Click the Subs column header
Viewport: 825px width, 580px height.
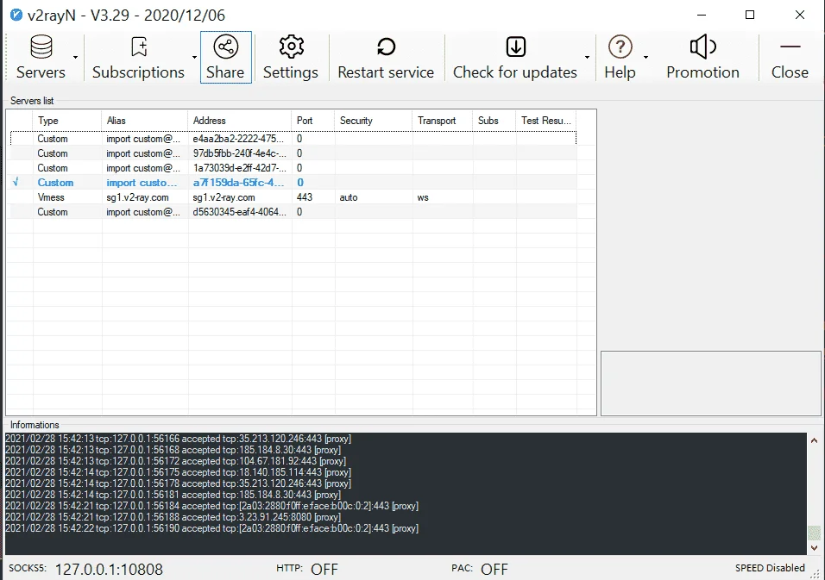pos(494,121)
